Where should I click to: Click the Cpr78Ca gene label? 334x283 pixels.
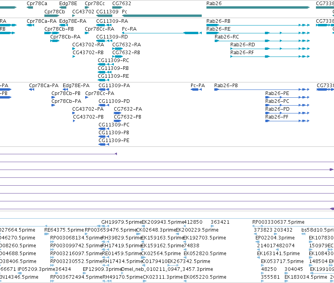pos(37,4)
